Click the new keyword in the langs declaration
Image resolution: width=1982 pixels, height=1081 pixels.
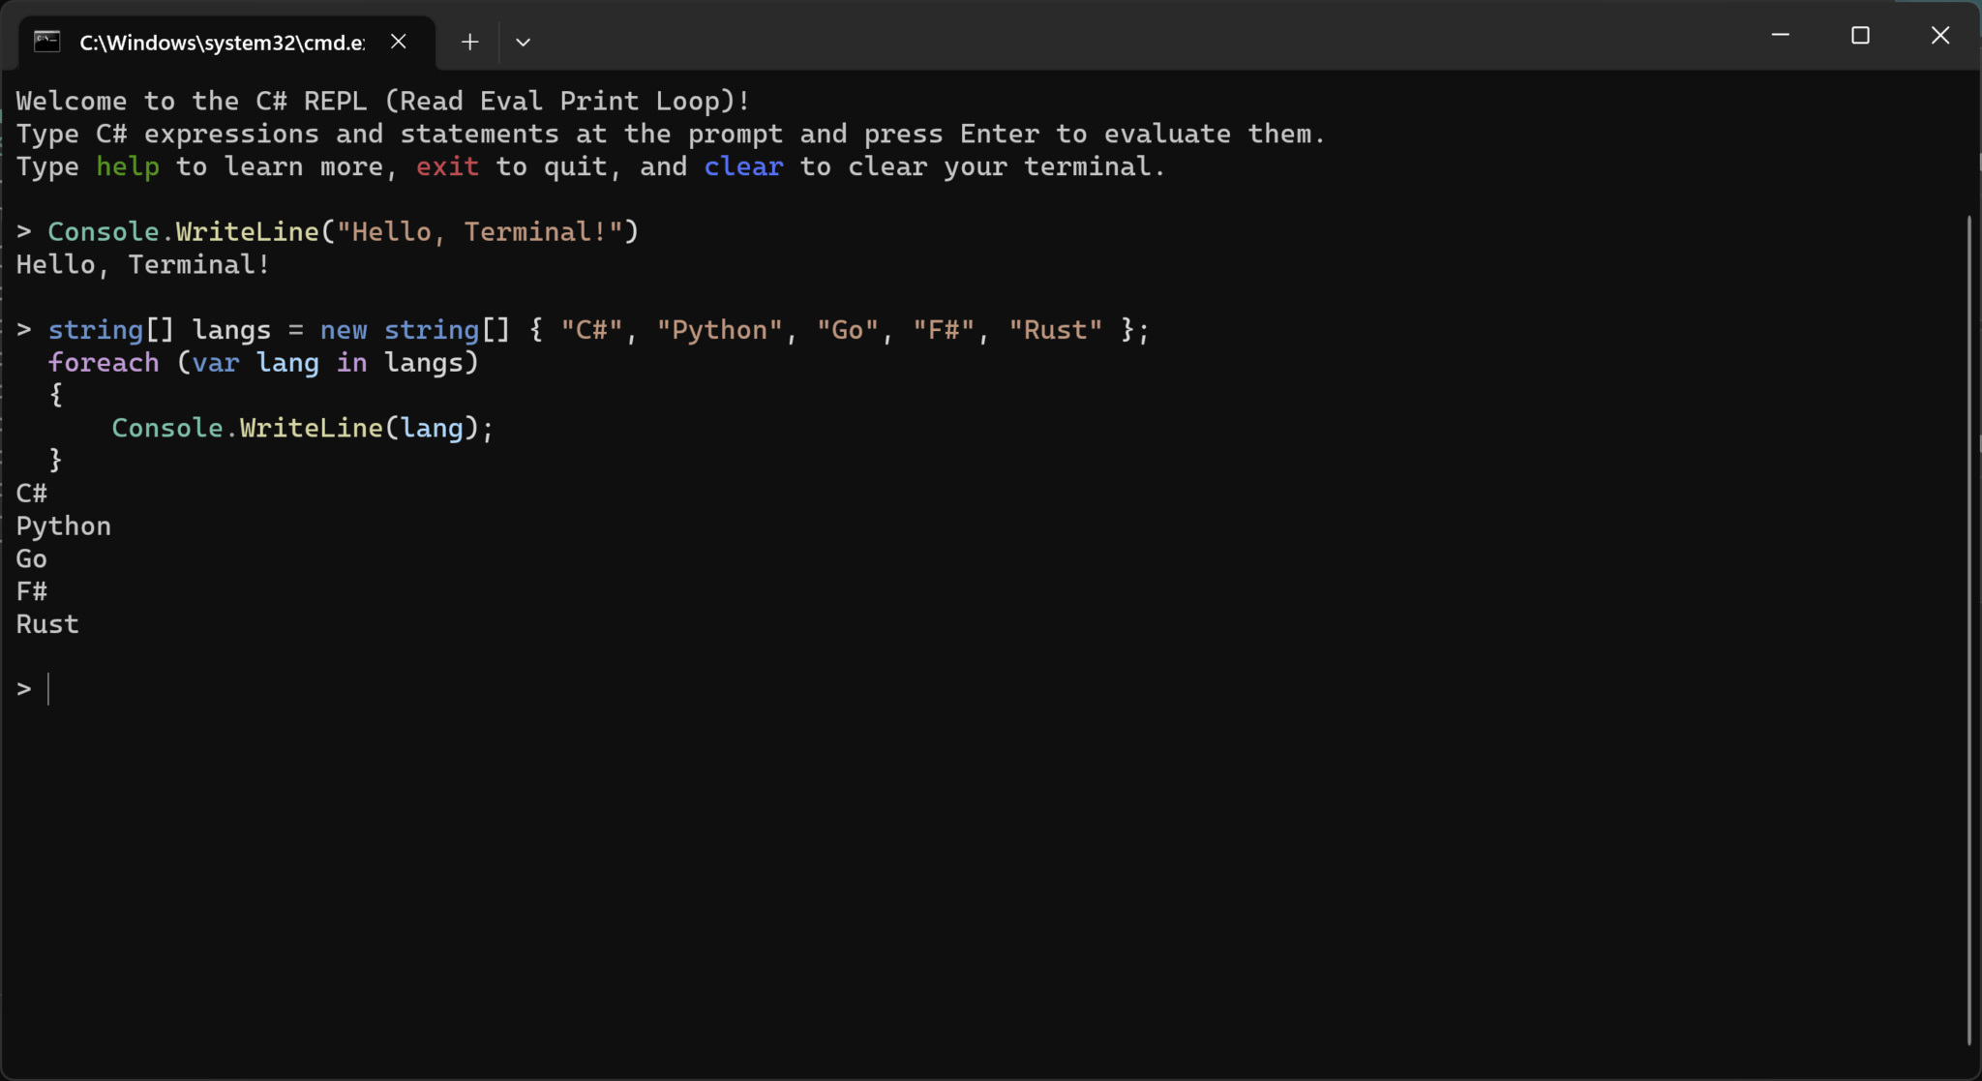(x=343, y=329)
